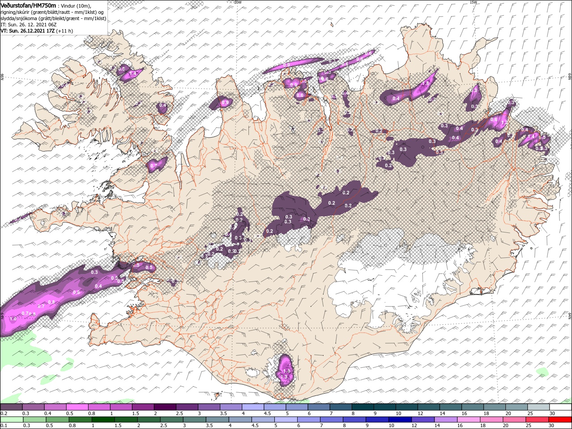Image resolution: width=572 pixels, height=429 pixels.
Task: Pick the deep navy blue swatch labeled 10 in rain legend
Action: click(400, 420)
